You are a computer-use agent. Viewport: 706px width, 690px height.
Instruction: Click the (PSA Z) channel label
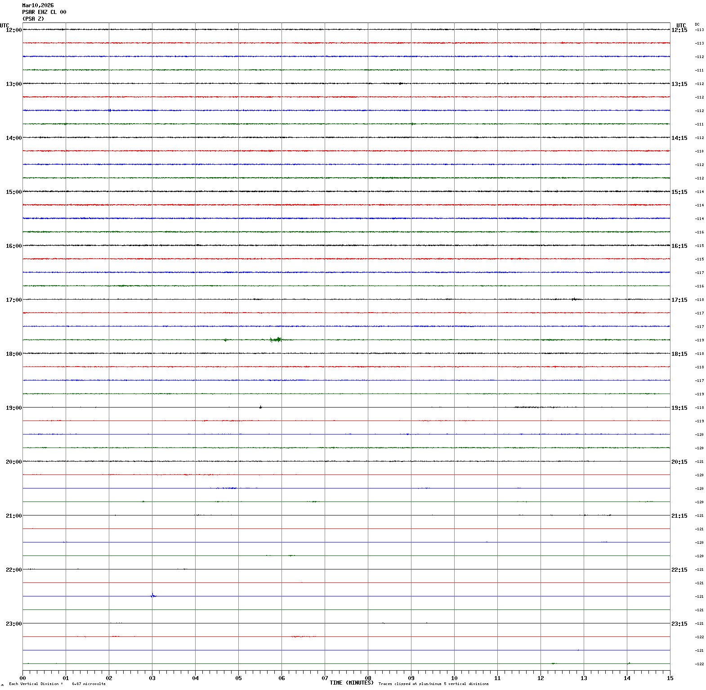[x=33, y=19]
